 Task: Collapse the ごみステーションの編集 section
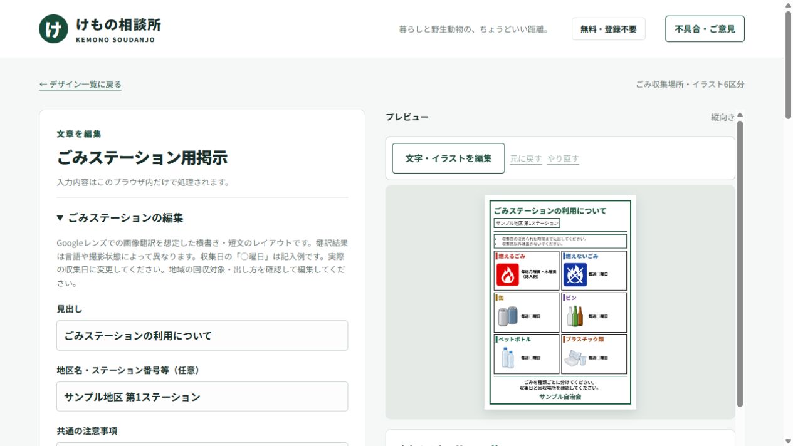tap(120, 218)
